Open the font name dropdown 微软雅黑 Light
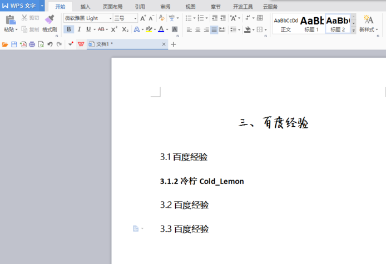The width and height of the screenshot is (386, 264). 110,18
